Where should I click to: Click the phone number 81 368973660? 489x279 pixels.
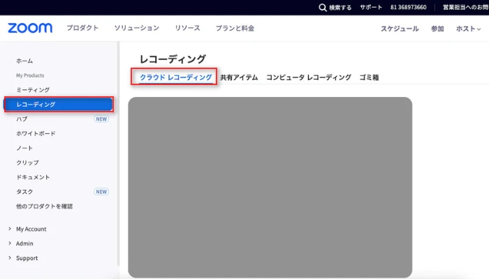click(408, 7)
